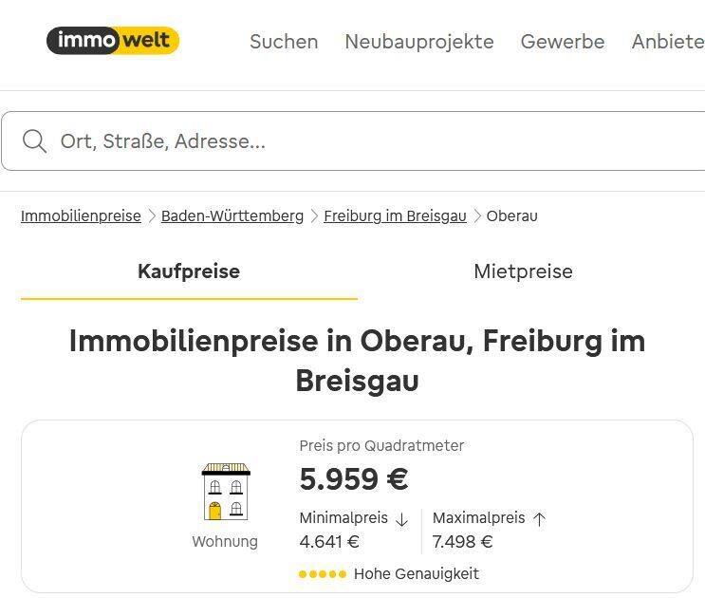
Task: Open Freiburg im Breisgau breadcrumb link
Action: tap(396, 216)
